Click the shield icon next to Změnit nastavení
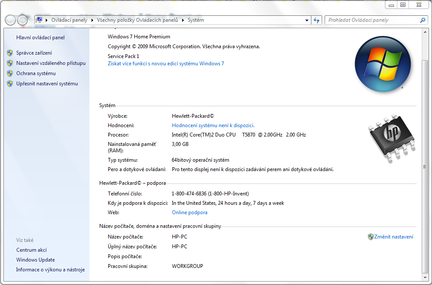The image size is (432, 285). click(x=370, y=237)
